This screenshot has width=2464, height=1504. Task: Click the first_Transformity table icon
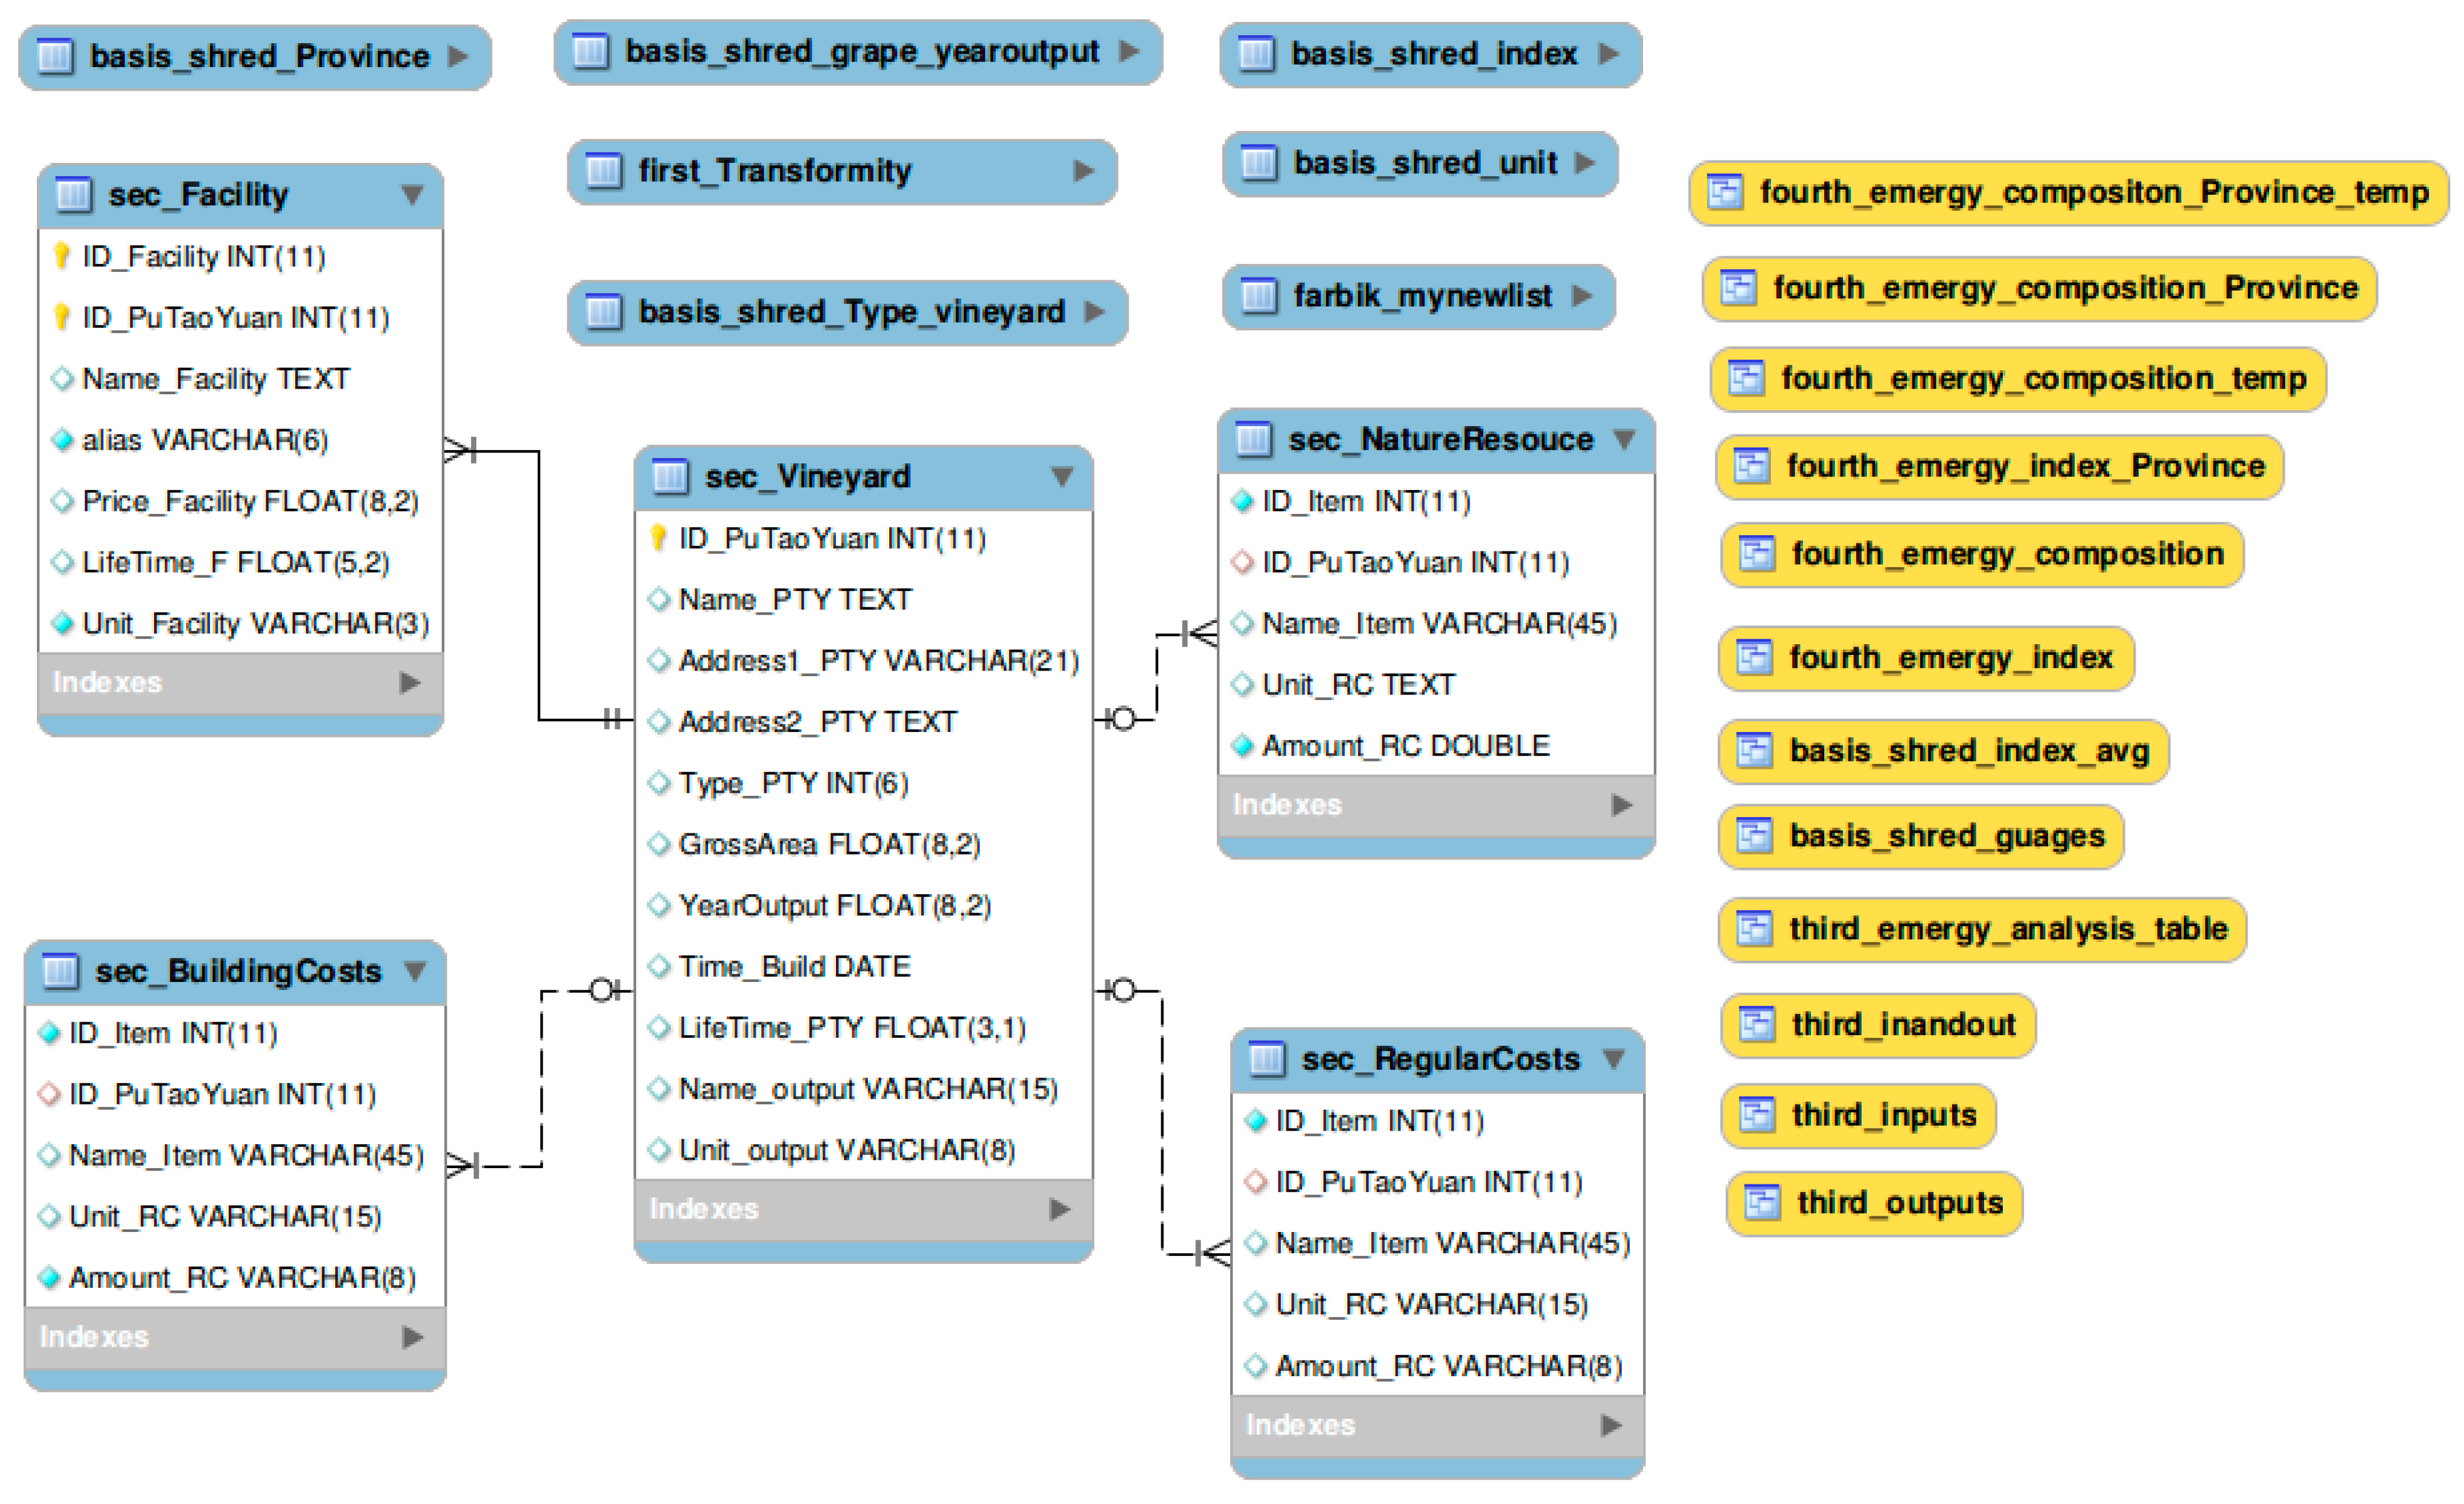coord(603,171)
